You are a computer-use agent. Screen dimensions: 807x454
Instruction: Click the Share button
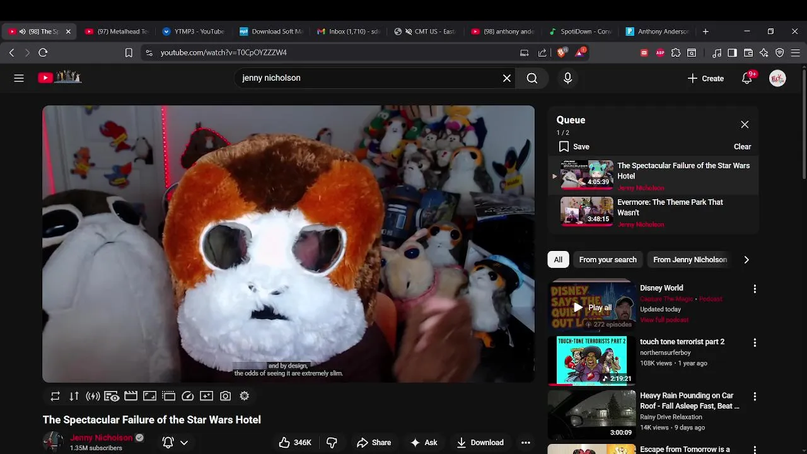(374, 443)
